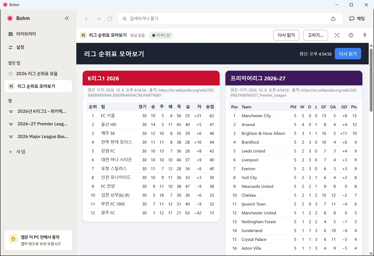Click the 승점 column header
The width and height of the screenshot is (374, 256).
coord(210,107)
